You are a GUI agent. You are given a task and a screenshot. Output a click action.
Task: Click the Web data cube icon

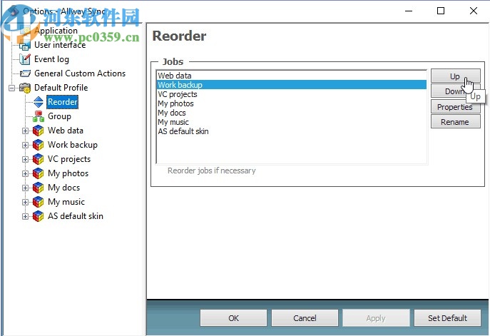(x=38, y=131)
